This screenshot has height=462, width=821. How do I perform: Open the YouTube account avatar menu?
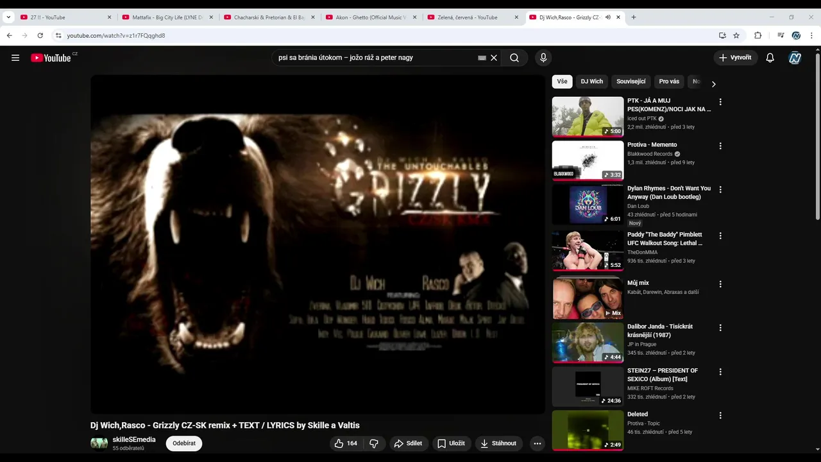click(x=795, y=58)
